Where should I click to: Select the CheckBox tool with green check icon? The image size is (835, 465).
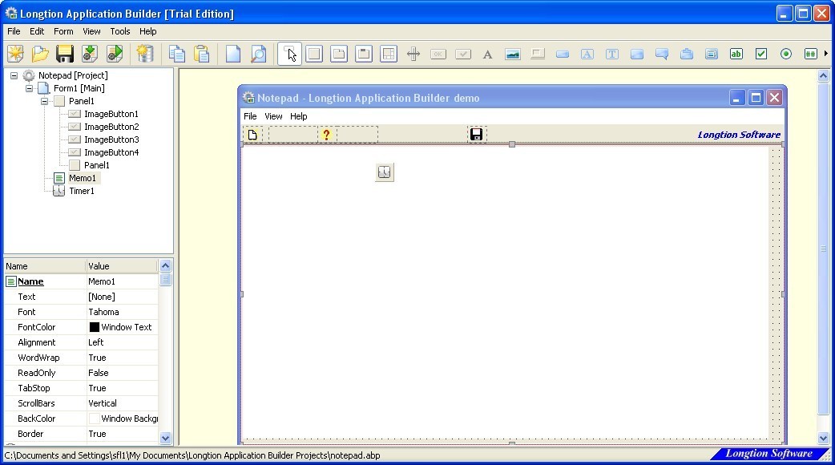pos(760,54)
